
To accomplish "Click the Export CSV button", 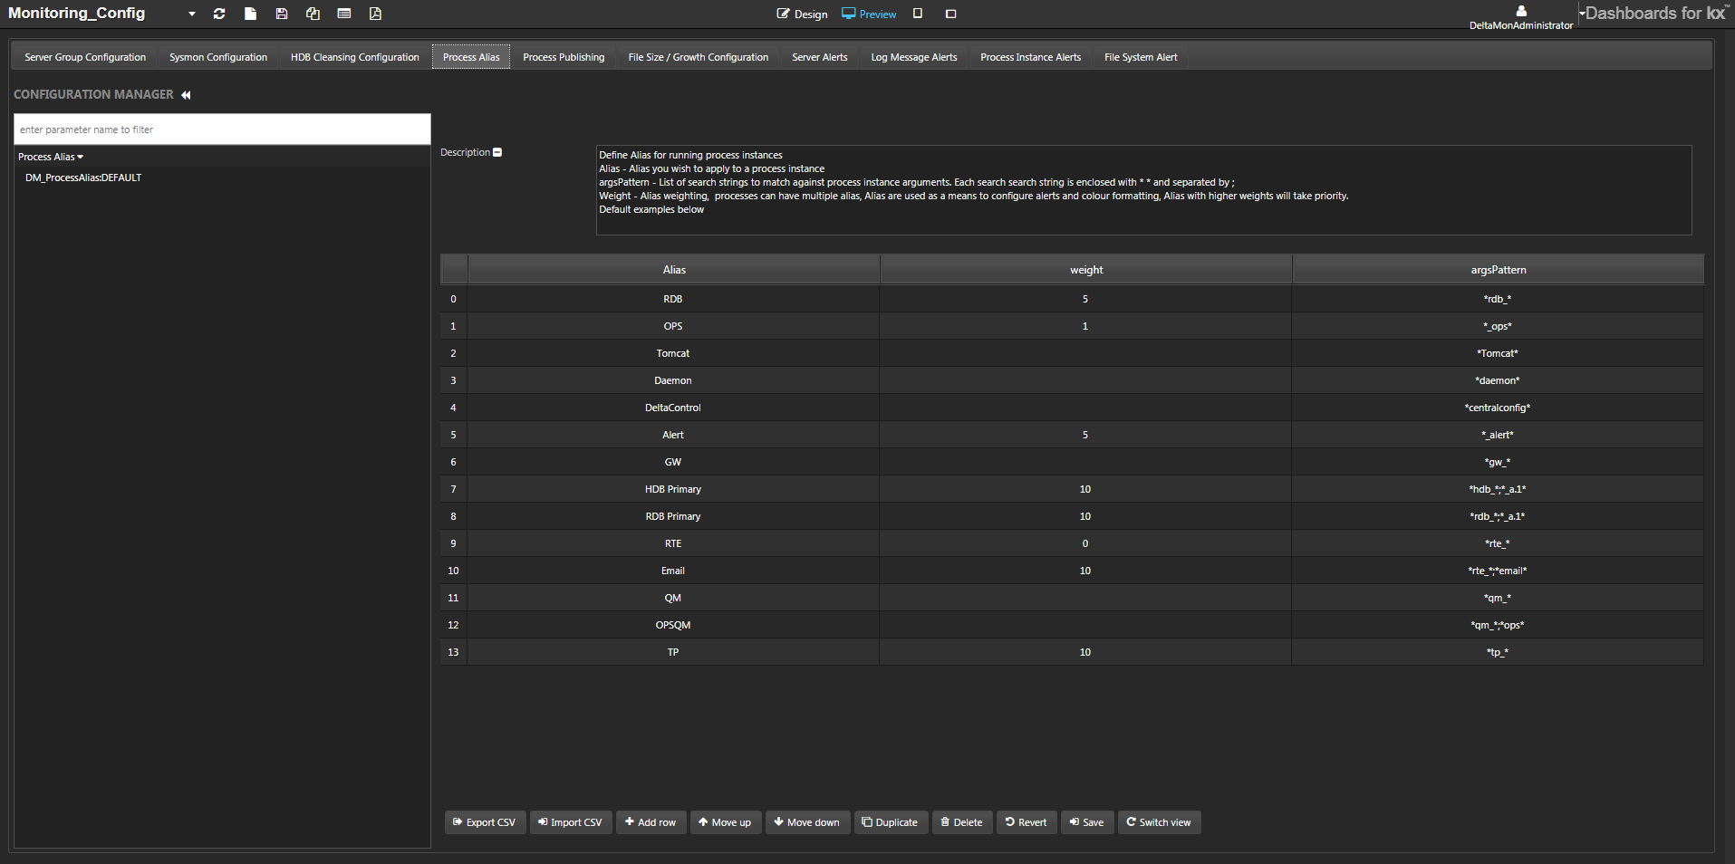I will [485, 822].
